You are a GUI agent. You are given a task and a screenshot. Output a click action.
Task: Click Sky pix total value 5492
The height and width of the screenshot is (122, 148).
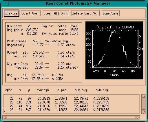pos(75,26)
